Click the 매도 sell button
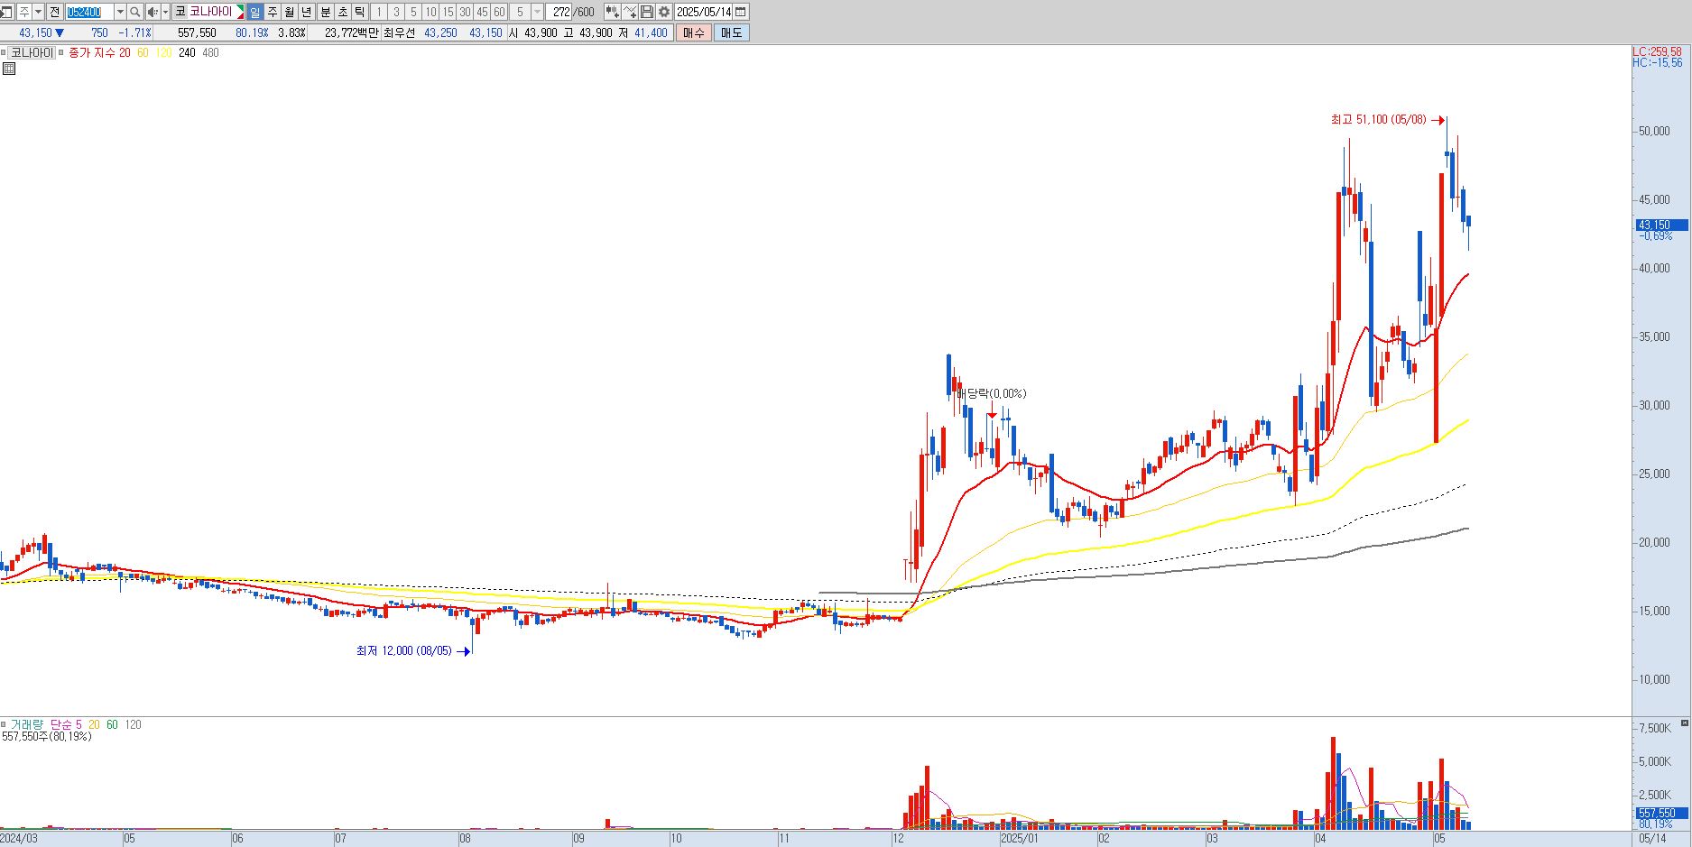 [x=731, y=32]
